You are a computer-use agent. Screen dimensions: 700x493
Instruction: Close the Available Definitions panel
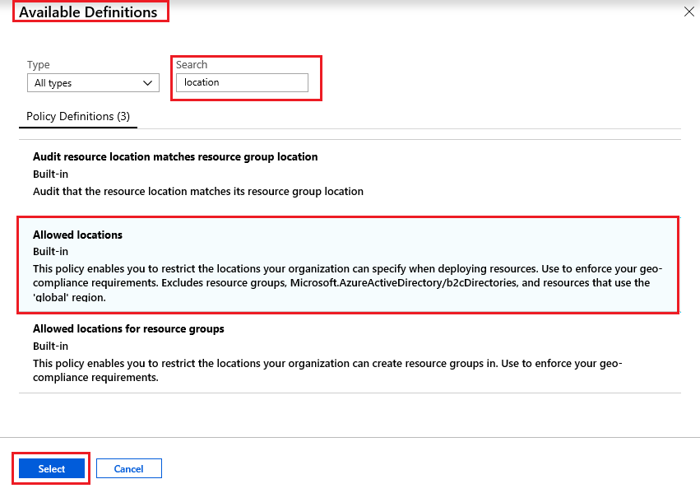pyautogui.click(x=688, y=12)
